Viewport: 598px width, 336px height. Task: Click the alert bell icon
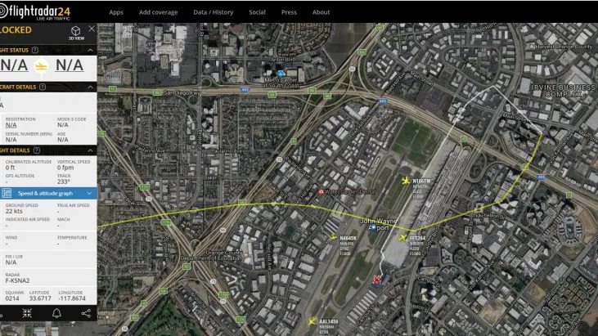coord(56,313)
